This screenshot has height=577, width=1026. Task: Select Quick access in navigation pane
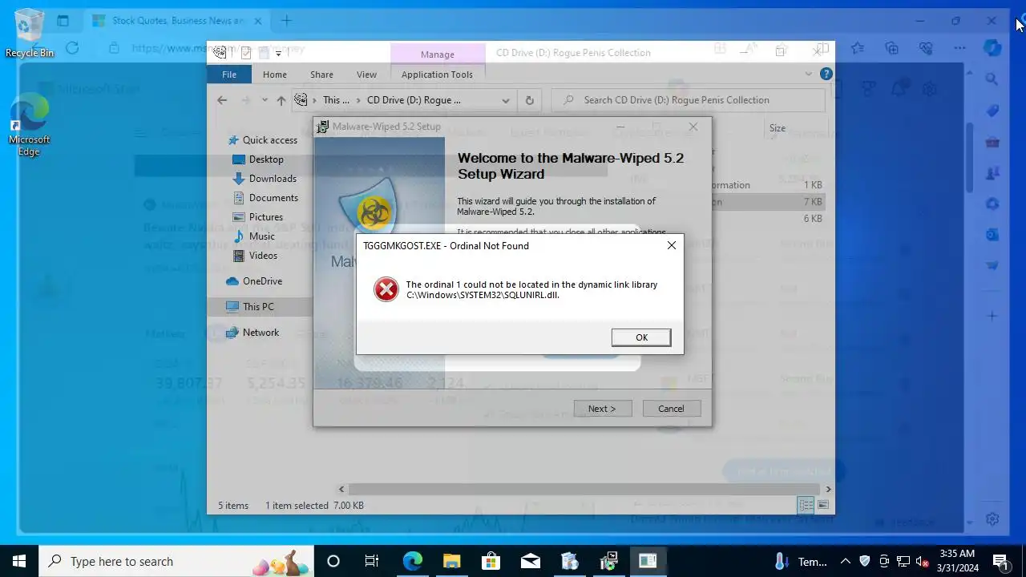269,140
